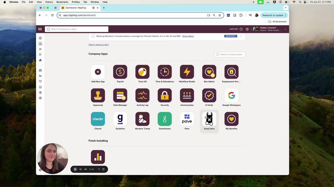Bookmark this page with star icon

(220, 15)
